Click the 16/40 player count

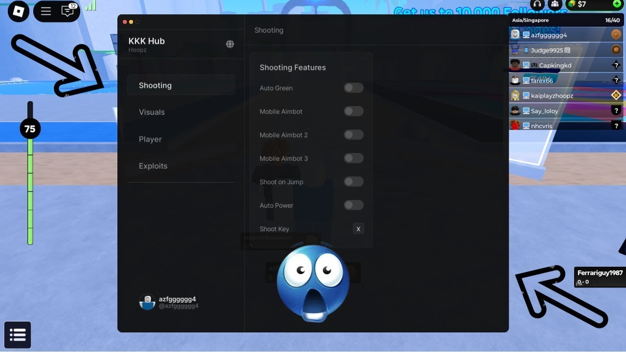612,20
